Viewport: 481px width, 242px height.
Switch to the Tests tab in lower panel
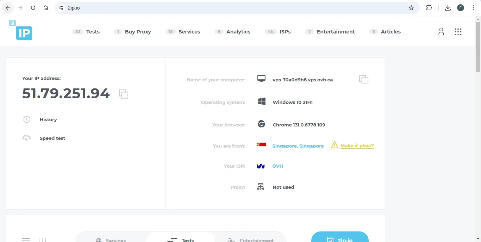(180, 237)
